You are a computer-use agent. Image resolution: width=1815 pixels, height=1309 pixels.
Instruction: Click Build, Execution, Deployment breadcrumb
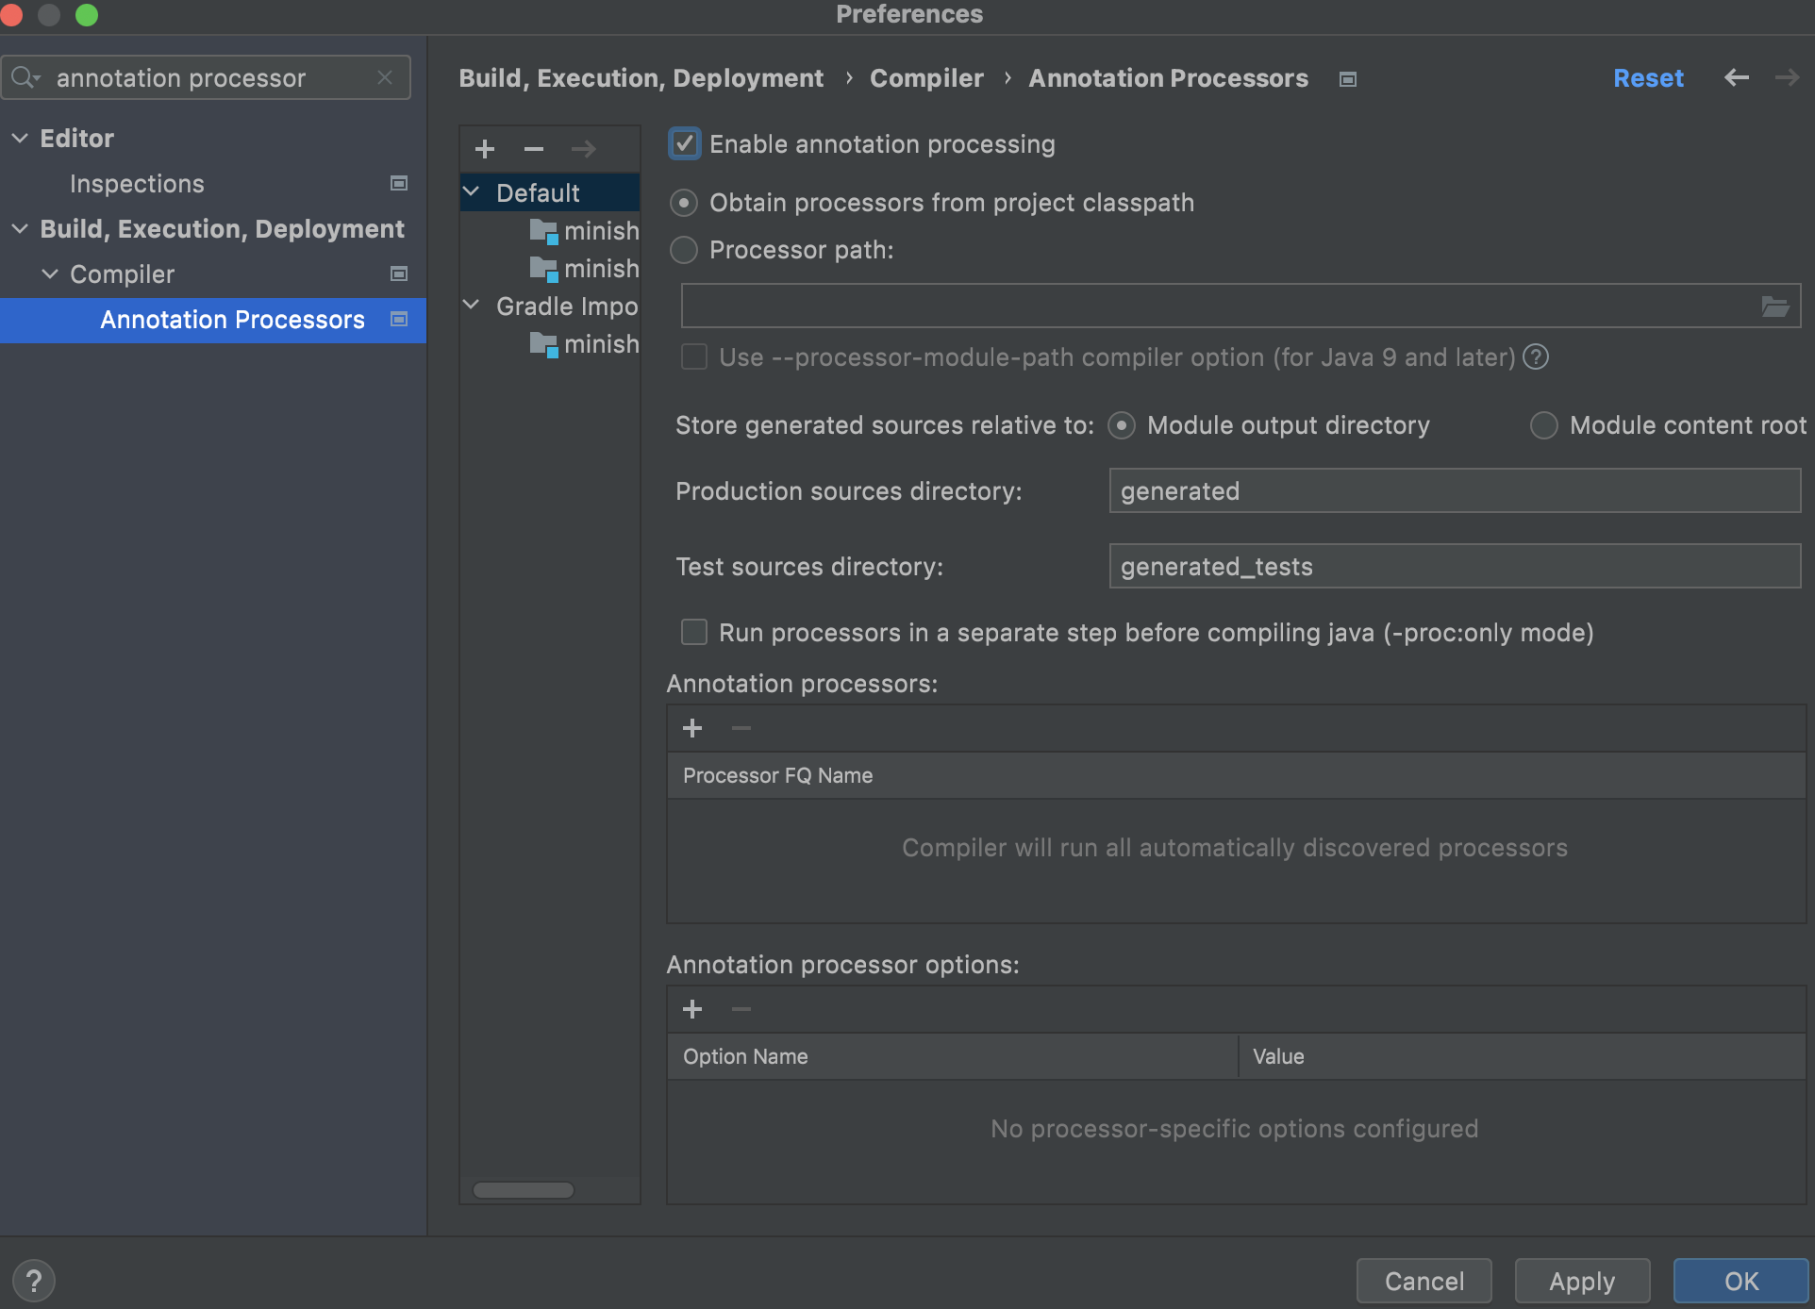click(641, 78)
